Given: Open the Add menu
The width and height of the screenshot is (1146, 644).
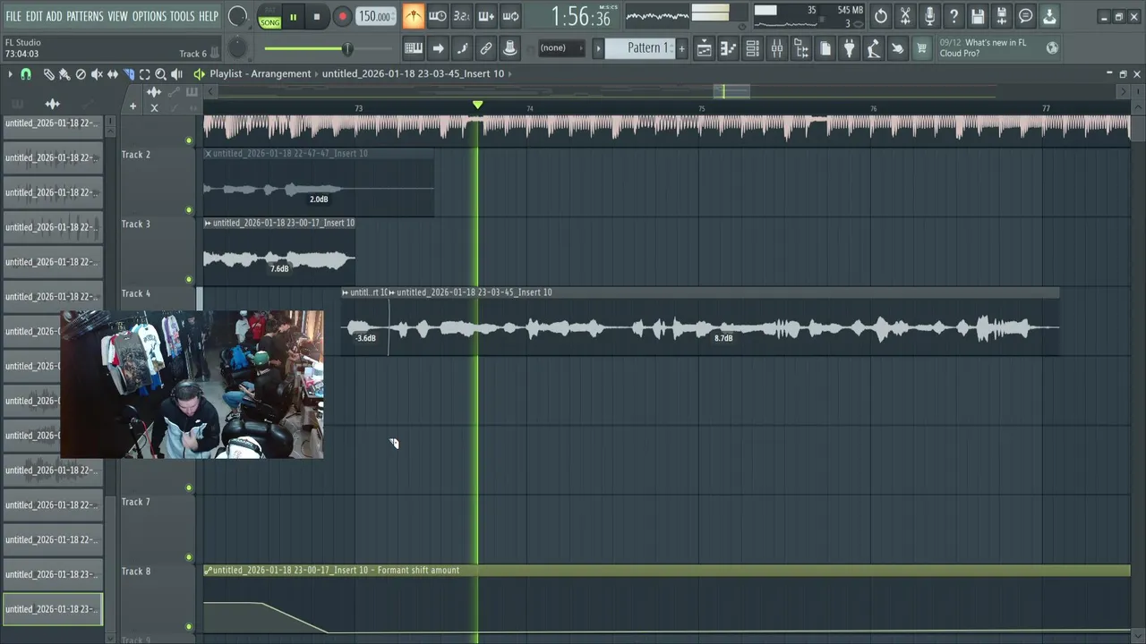Looking at the screenshot, I should click(55, 16).
